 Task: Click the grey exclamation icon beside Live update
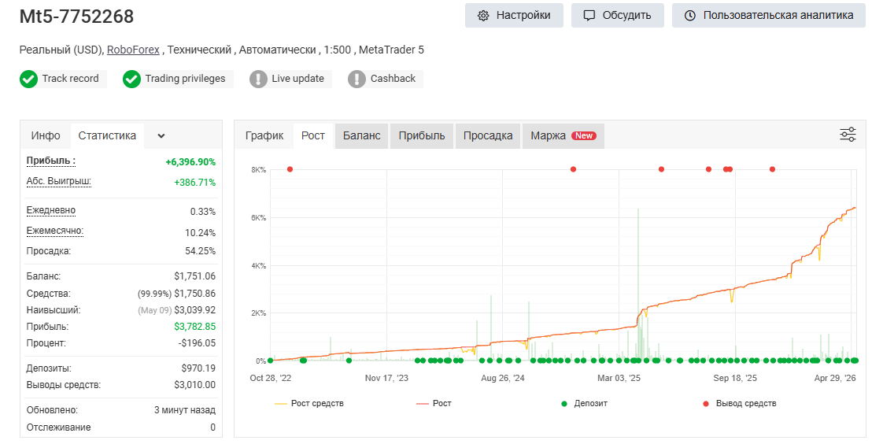258,79
